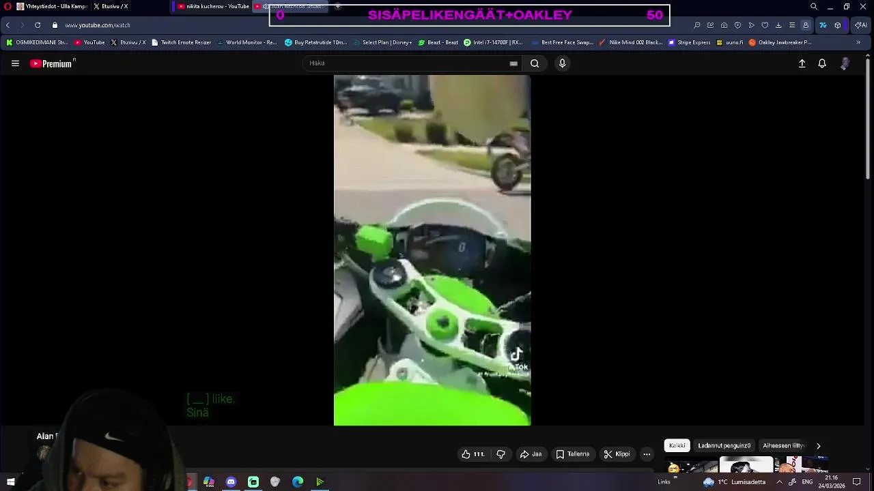
Task: Open the Twitch Emote Resizer bookmark
Action: pos(182,42)
